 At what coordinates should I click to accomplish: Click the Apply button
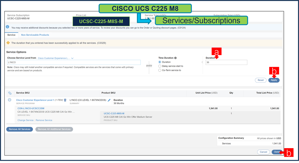click(274, 80)
